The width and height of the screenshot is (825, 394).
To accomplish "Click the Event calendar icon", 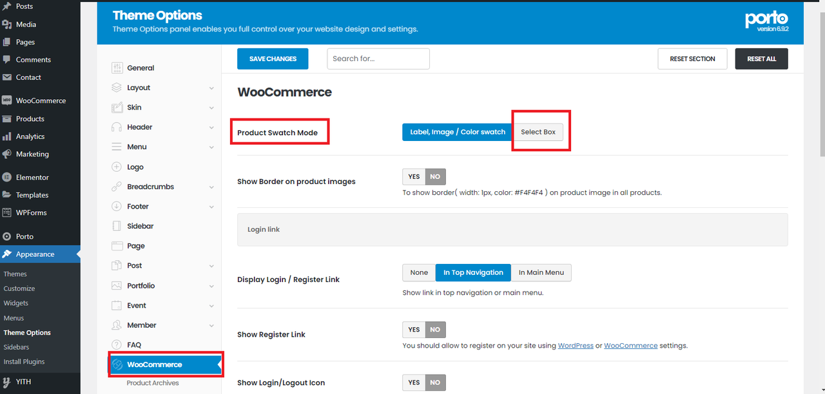I will (117, 305).
